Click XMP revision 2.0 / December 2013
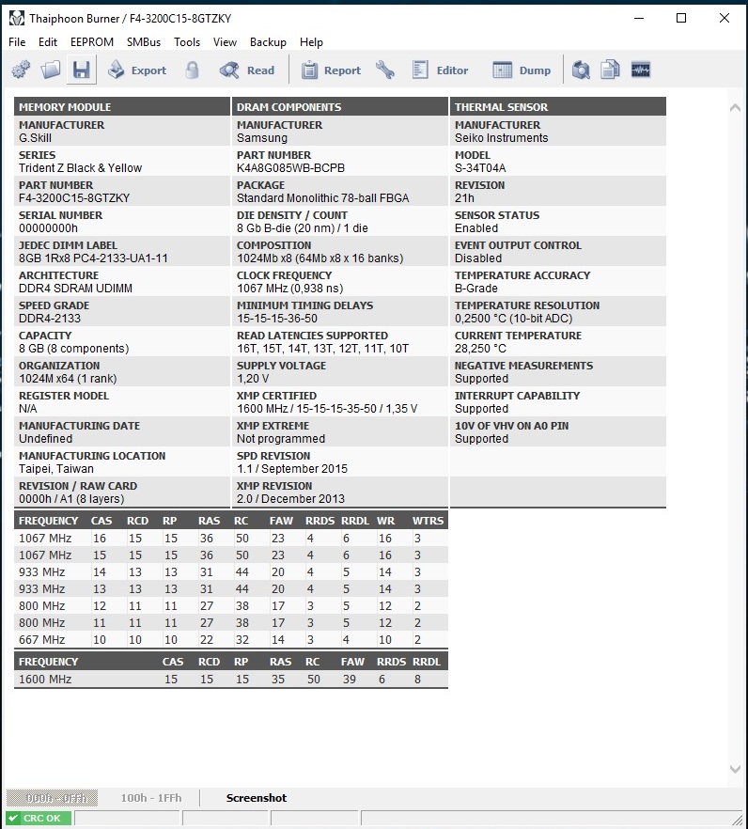This screenshot has height=829, width=748. pos(290,499)
